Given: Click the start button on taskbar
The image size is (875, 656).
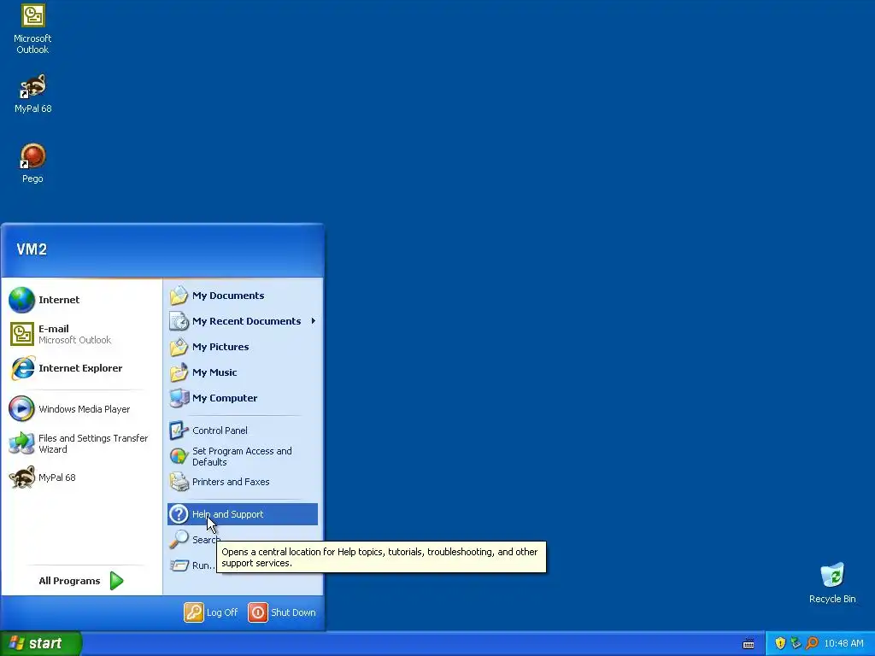Looking at the screenshot, I should click(x=41, y=643).
